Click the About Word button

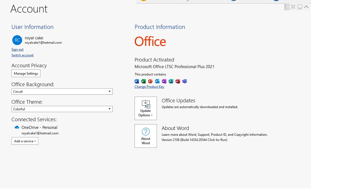[x=146, y=136]
